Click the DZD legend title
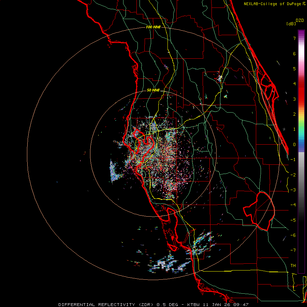307x307 pixels. (x=300, y=20)
